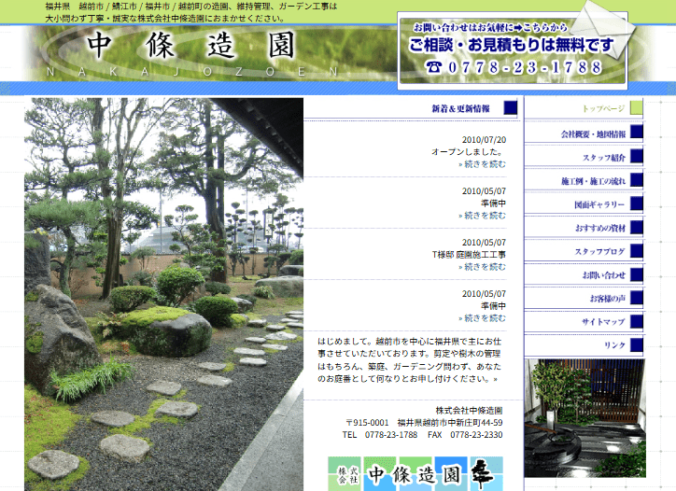Click the green square beside トップページ
The image size is (676, 491).
tap(636, 107)
